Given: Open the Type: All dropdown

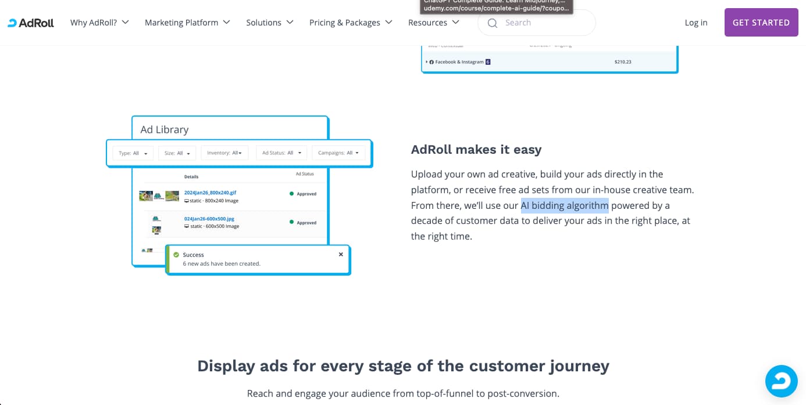Looking at the screenshot, I should 133,153.
